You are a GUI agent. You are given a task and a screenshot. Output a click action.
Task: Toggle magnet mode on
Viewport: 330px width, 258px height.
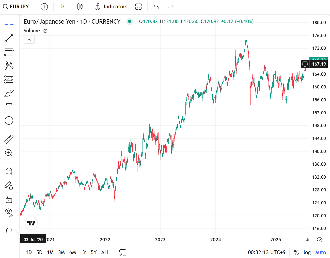pyautogui.click(x=9, y=172)
